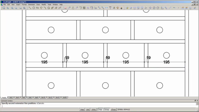The image size is (199, 112).
Task: Click the yellow layers manager icon
Action: click(x=127, y=8)
